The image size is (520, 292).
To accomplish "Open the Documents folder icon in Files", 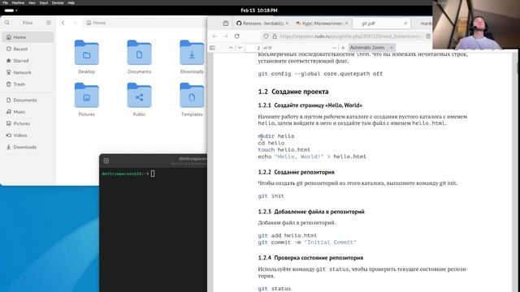I will 139,53.
